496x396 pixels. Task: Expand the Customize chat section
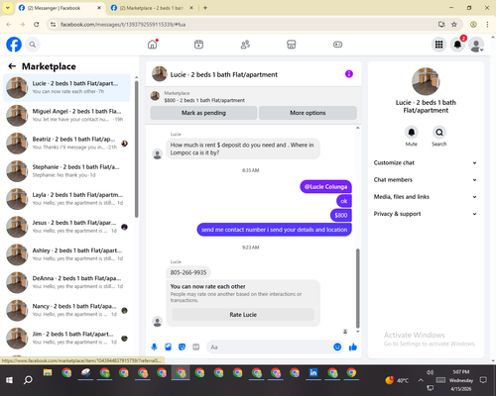point(426,162)
